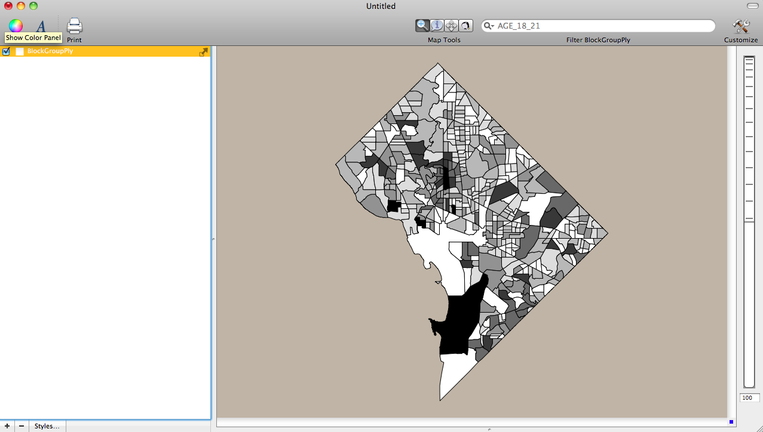
Task: Open the Show Color Panel wheel icon
Action: tap(16, 26)
